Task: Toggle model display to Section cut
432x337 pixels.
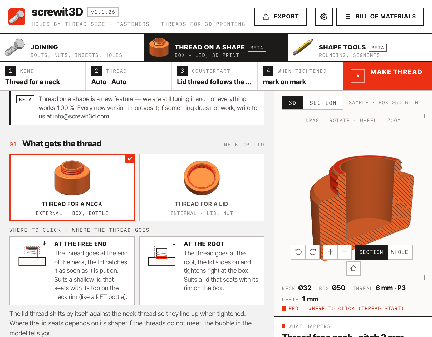Action: 371,252
